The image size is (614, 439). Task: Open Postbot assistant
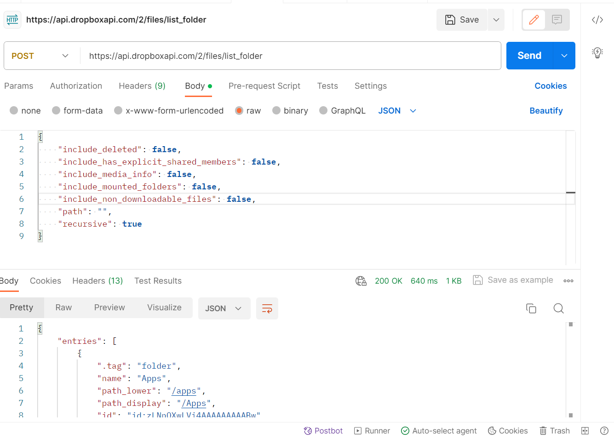point(323,431)
